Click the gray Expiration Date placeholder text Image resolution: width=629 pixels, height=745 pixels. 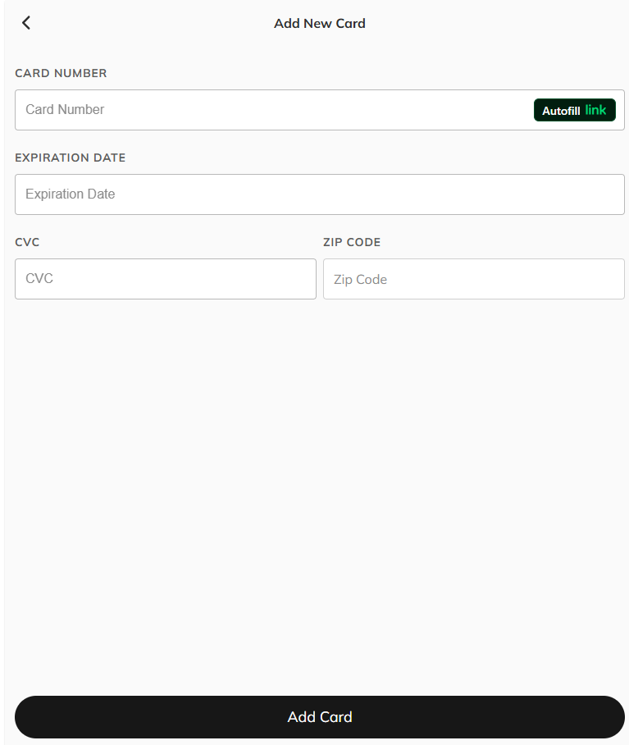71,194
